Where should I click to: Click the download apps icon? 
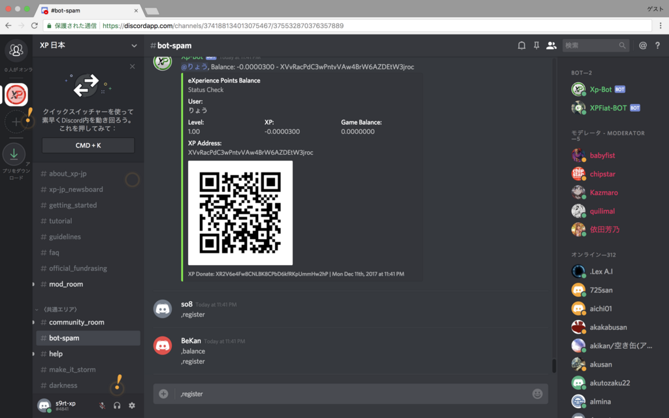14,154
